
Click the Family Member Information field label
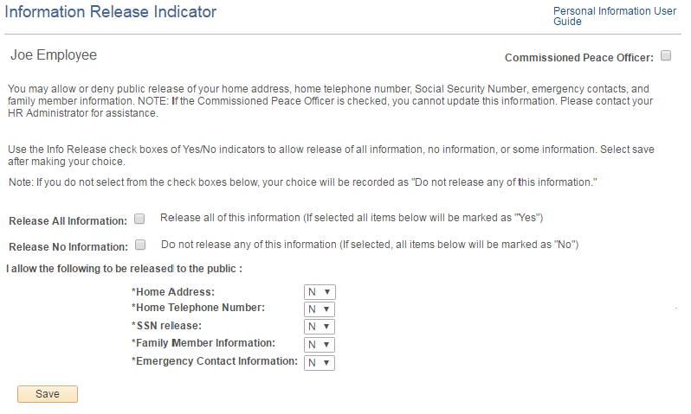click(203, 343)
